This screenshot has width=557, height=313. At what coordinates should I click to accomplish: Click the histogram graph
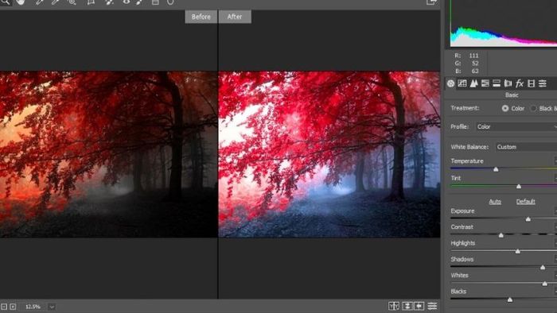[504, 23]
